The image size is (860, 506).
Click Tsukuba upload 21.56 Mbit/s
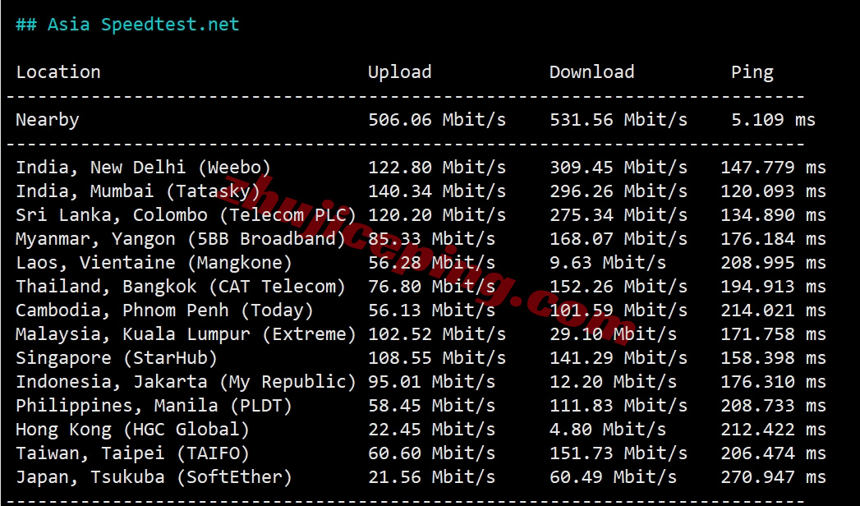[432, 477]
